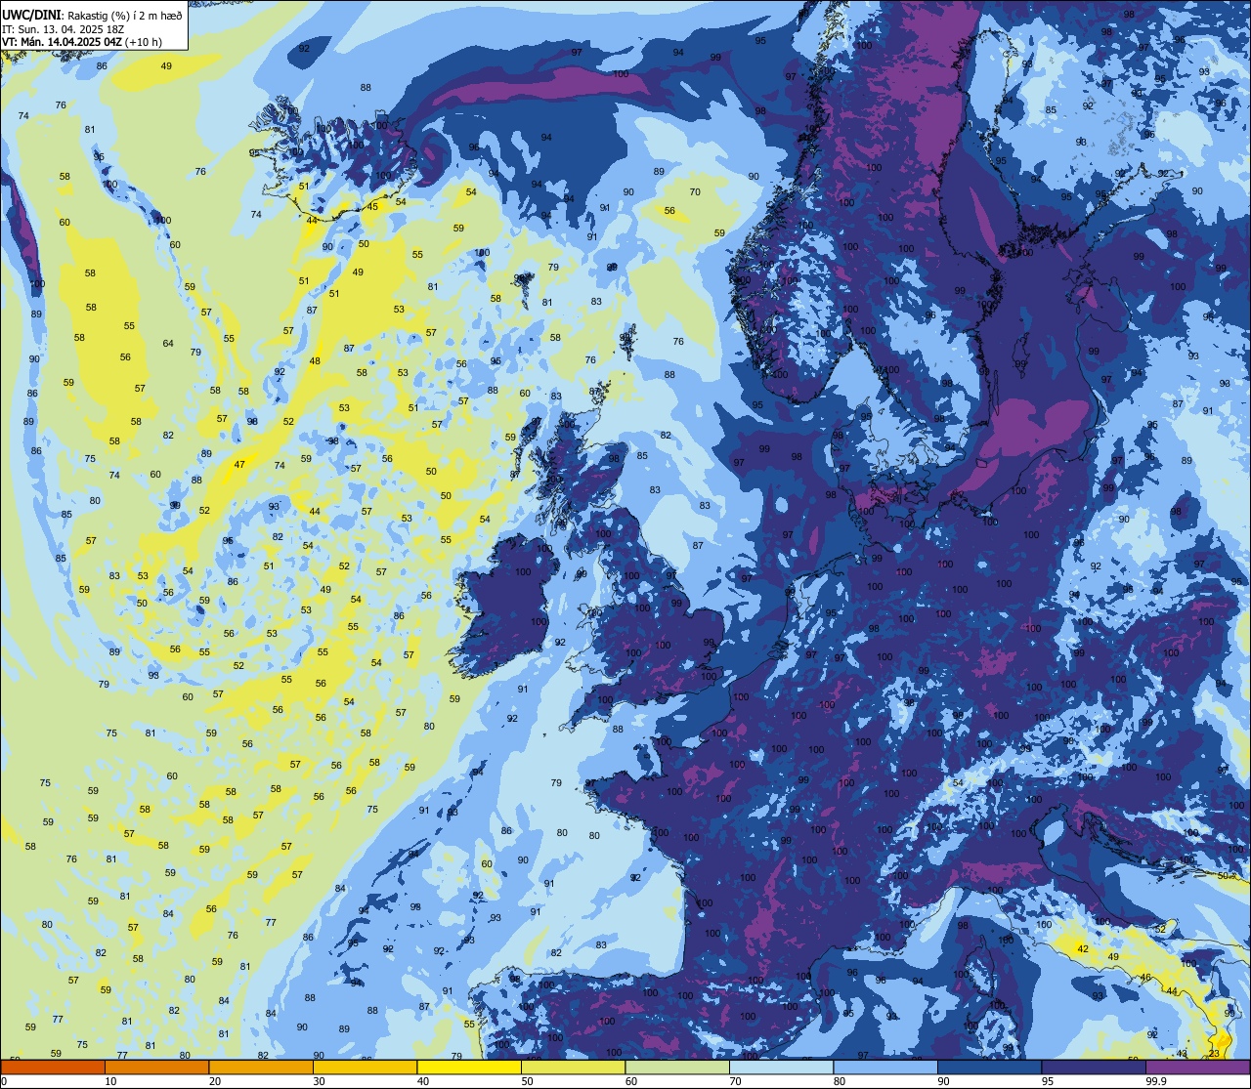Screen dimensions: 1251x1089
Task: Click the humidity value 42 over Italy
Action: point(1082,949)
